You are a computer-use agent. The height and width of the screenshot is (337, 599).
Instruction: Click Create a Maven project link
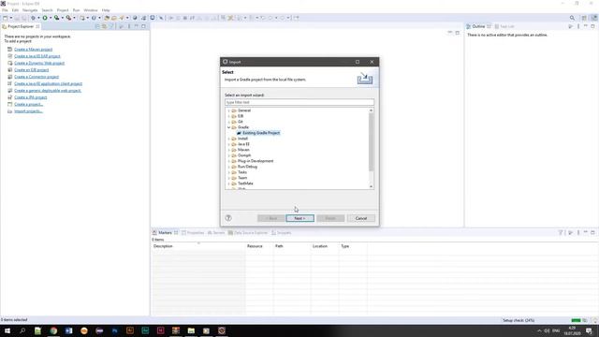tap(34, 50)
